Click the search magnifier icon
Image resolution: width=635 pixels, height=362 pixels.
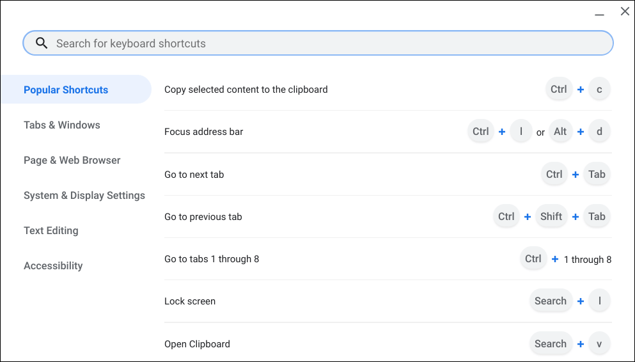tap(42, 43)
